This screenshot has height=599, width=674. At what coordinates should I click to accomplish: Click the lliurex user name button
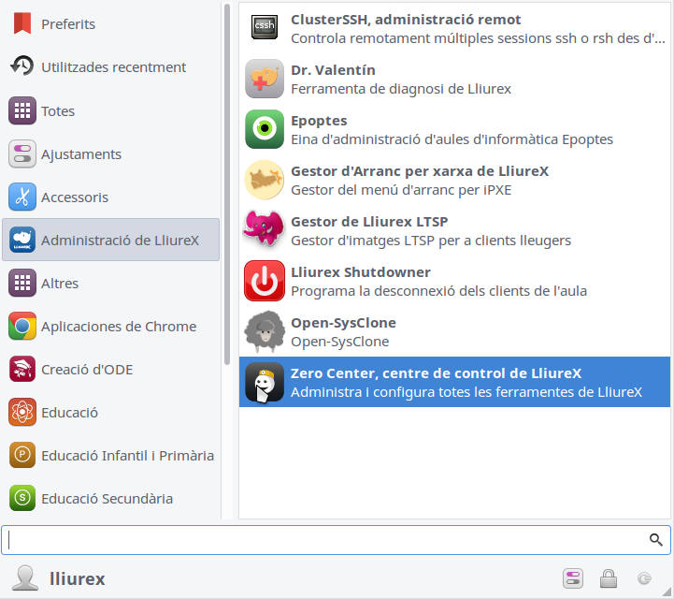click(x=77, y=579)
